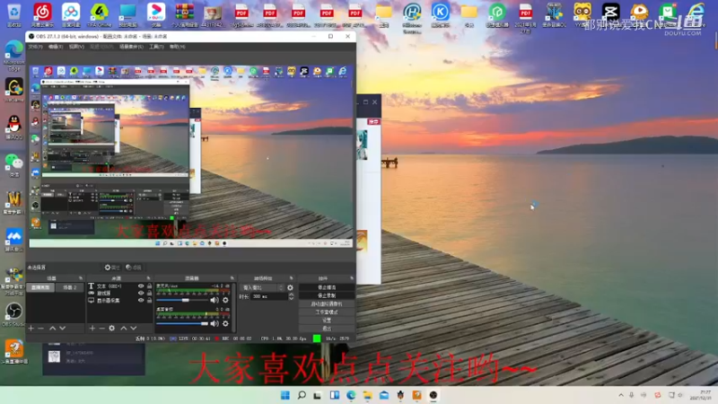Lock the display capture source
The width and height of the screenshot is (718, 404).
149,301
